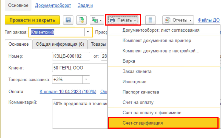Open the Файлы ДО link
Screen dimensions: 221x138
209,20
